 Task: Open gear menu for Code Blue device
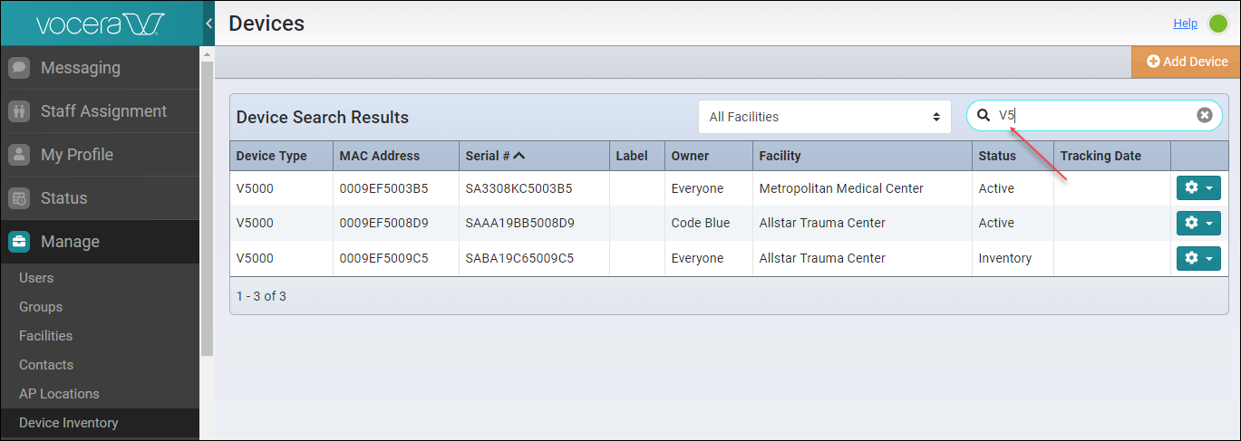(x=1198, y=223)
